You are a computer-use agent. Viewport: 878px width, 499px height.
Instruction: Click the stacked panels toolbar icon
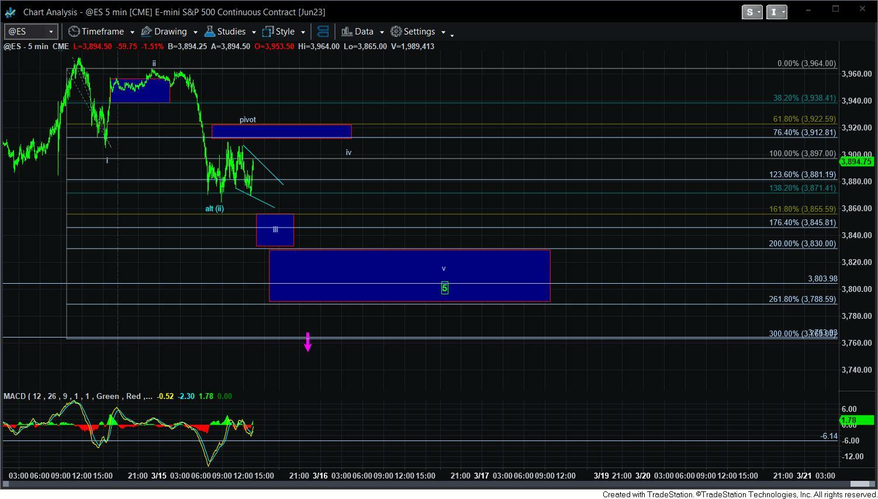[x=323, y=32]
